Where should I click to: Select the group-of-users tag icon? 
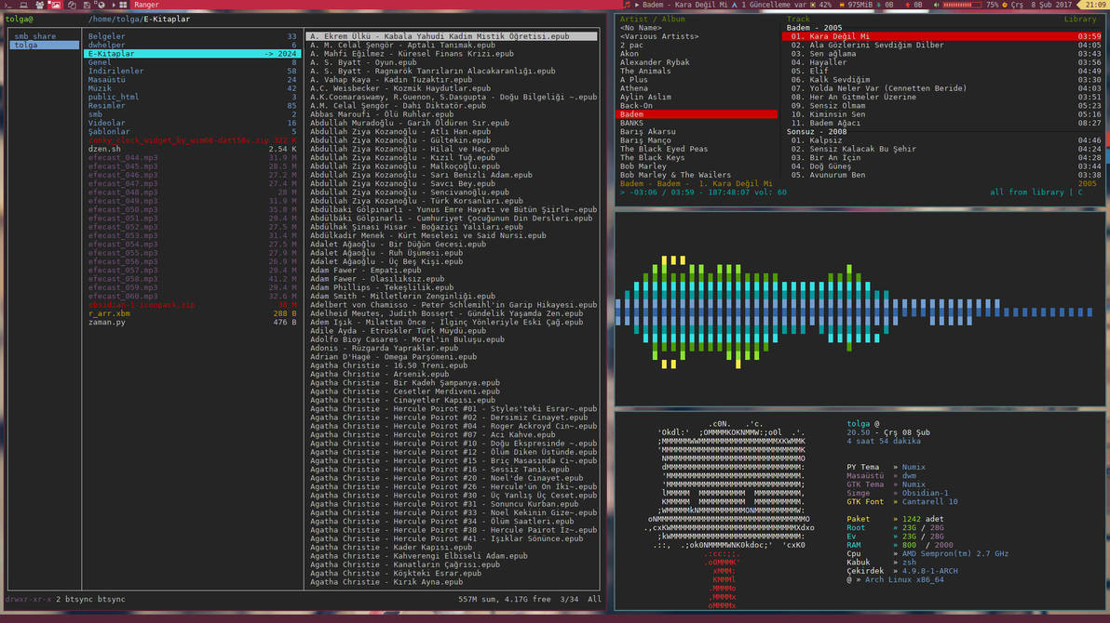click(x=40, y=5)
